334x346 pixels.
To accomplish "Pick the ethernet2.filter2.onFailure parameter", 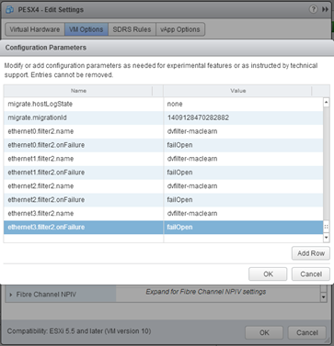I will [84, 200].
